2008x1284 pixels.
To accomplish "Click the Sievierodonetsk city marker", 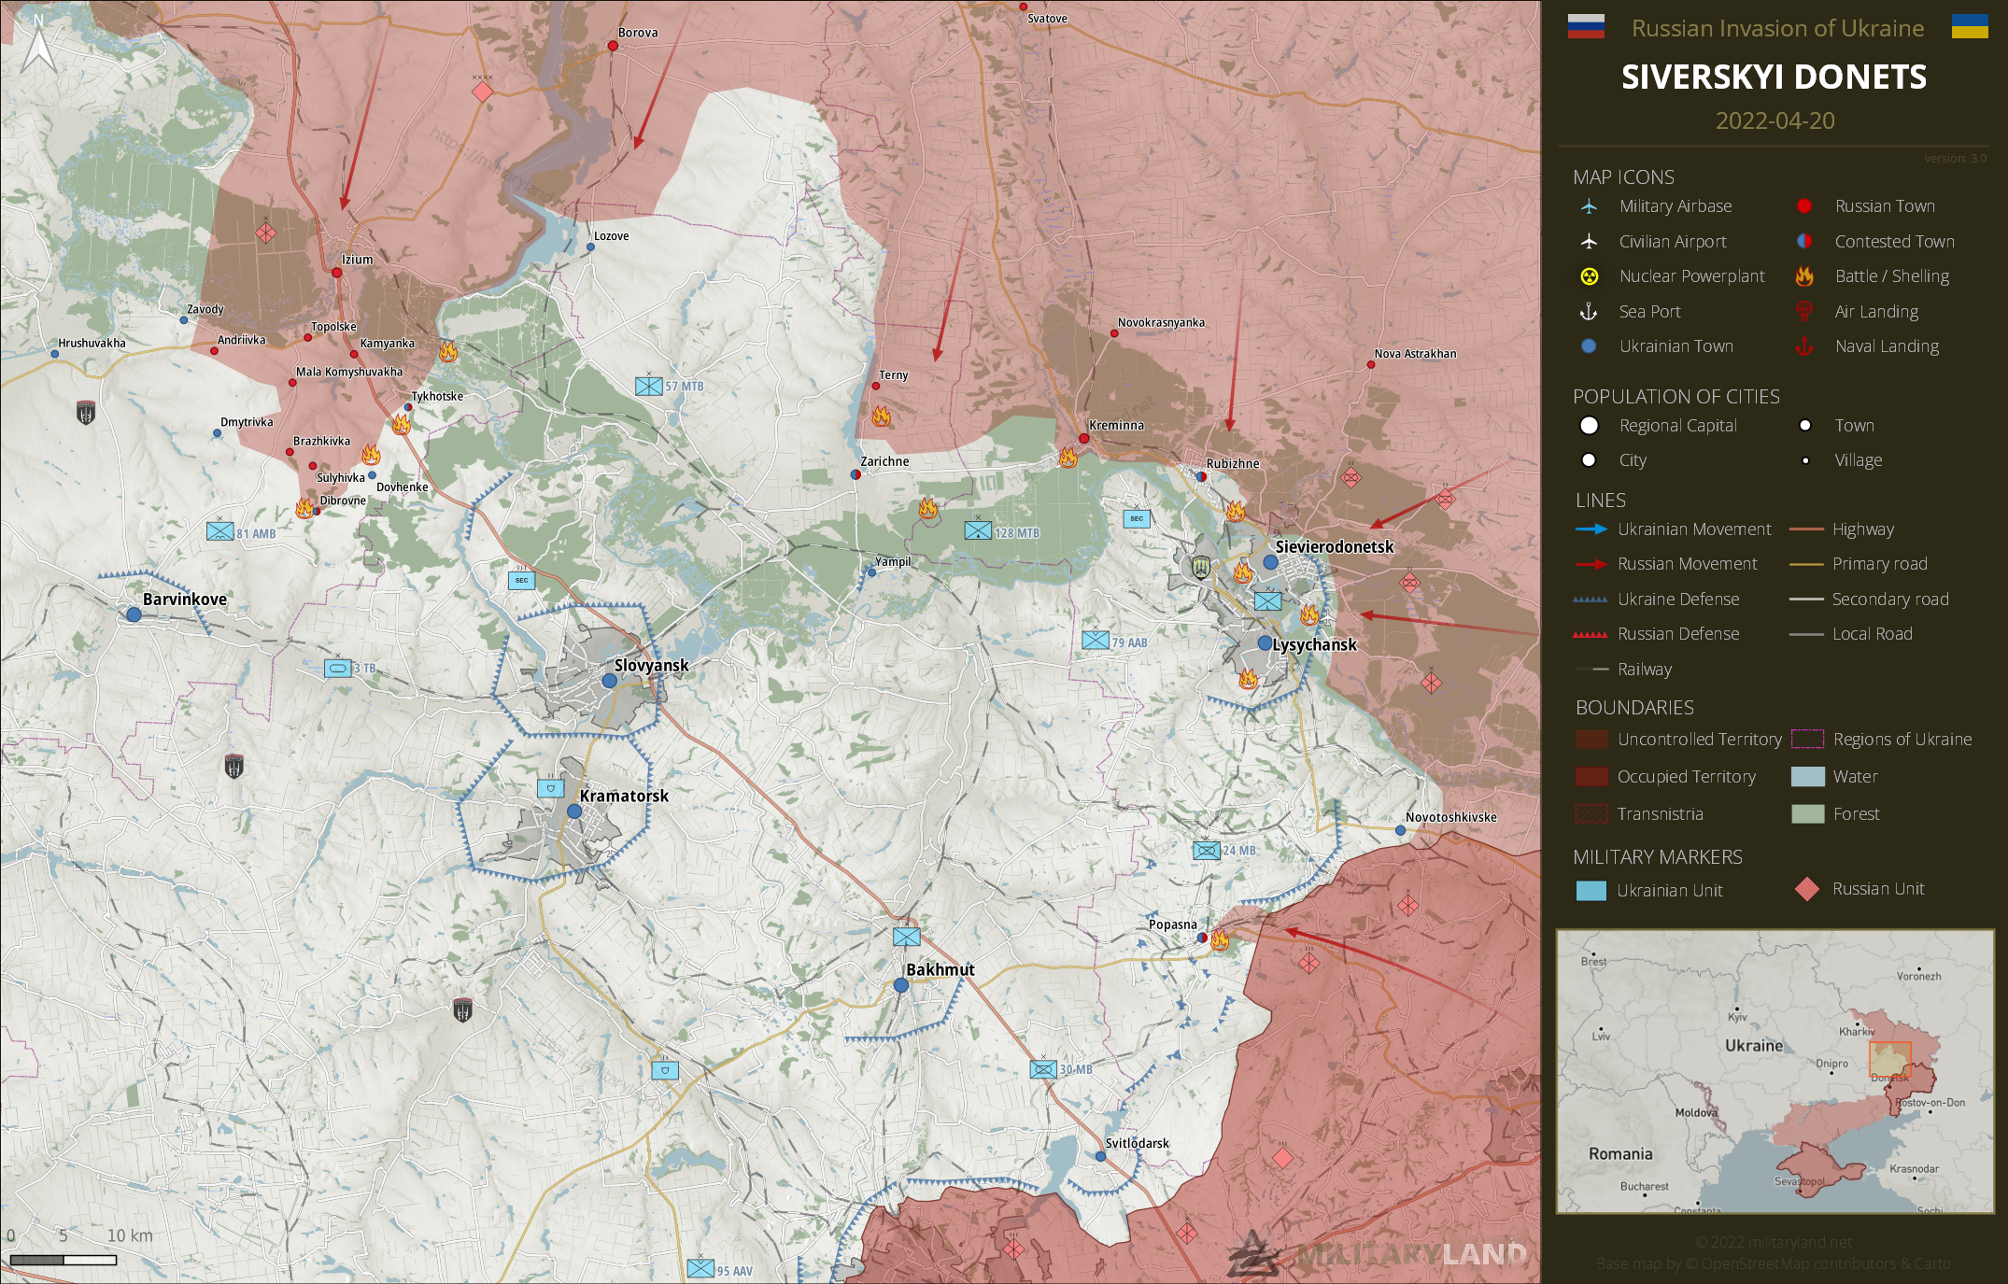I will tap(1270, 562).
